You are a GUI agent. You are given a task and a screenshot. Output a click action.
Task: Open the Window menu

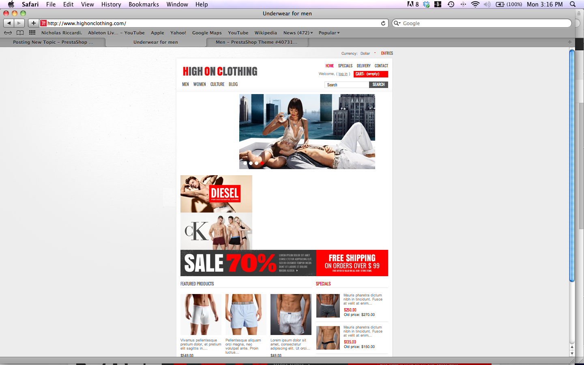point(177,4)
